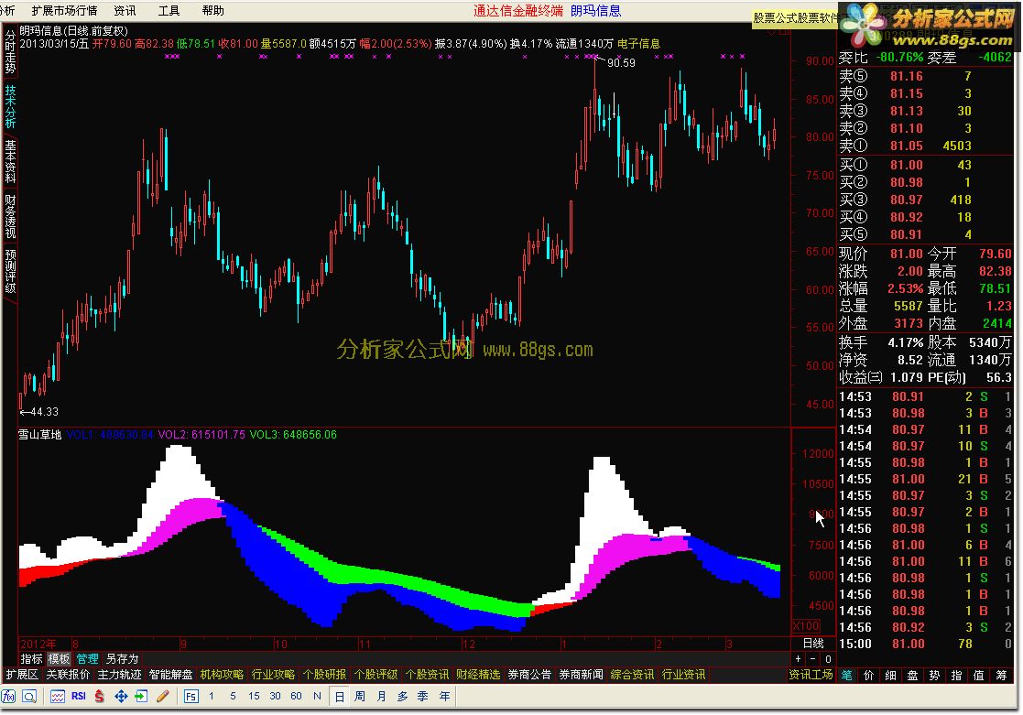
Task: Activate the blue four-arrow move icon
Action: click(x=121, y=696)
